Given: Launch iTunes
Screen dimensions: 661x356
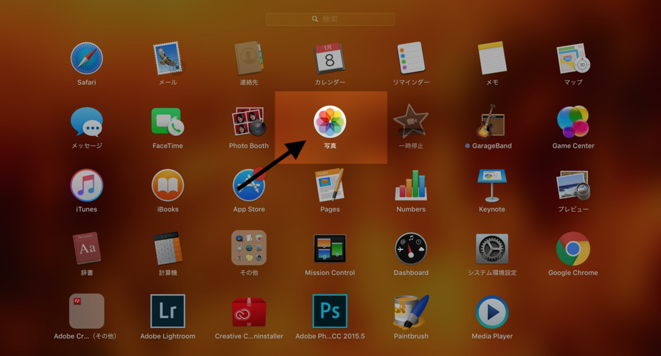Looking at the screenshot, I should point(86,185).
